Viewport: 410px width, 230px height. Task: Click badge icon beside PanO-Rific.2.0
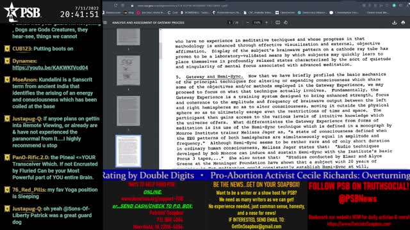7,158
